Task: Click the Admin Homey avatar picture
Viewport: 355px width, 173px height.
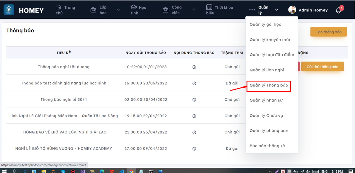Action: click(x=292, y=10)
